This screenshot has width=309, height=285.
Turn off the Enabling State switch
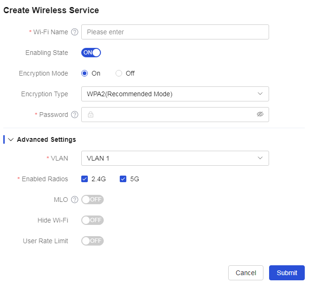coord(91,53)
